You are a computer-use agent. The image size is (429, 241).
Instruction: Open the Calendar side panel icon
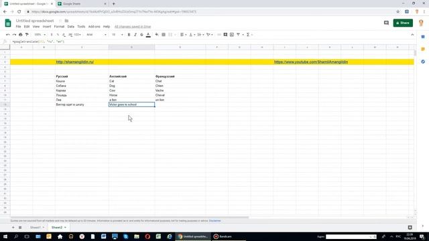(423, 37)
